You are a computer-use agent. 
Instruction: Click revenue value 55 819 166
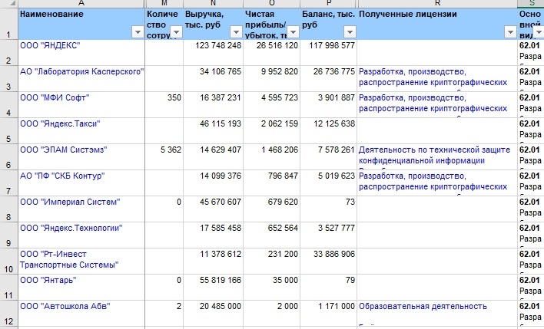pos(214,287)
